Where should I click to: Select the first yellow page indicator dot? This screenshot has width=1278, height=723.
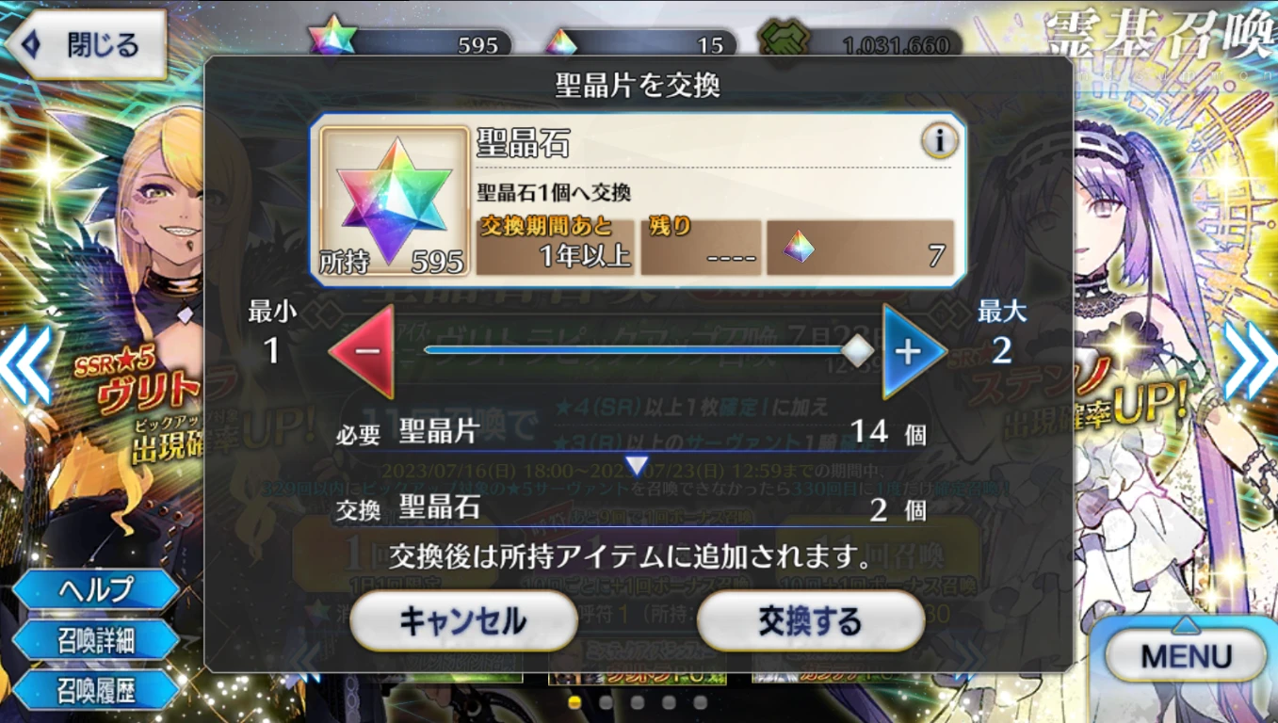(x=574, y=702)
